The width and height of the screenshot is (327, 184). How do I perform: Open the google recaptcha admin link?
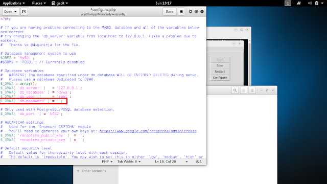[x=148, y=131]
